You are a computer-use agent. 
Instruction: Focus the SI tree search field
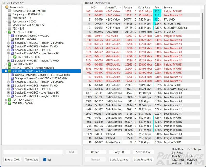coord(33,152)
